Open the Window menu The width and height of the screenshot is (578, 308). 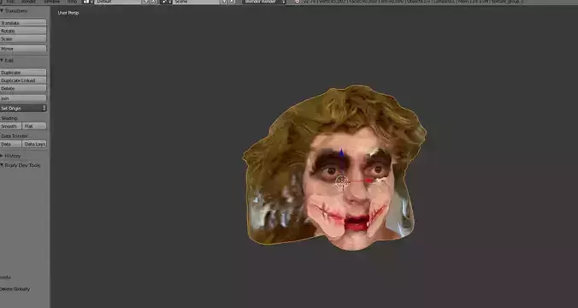pos(51,2)
